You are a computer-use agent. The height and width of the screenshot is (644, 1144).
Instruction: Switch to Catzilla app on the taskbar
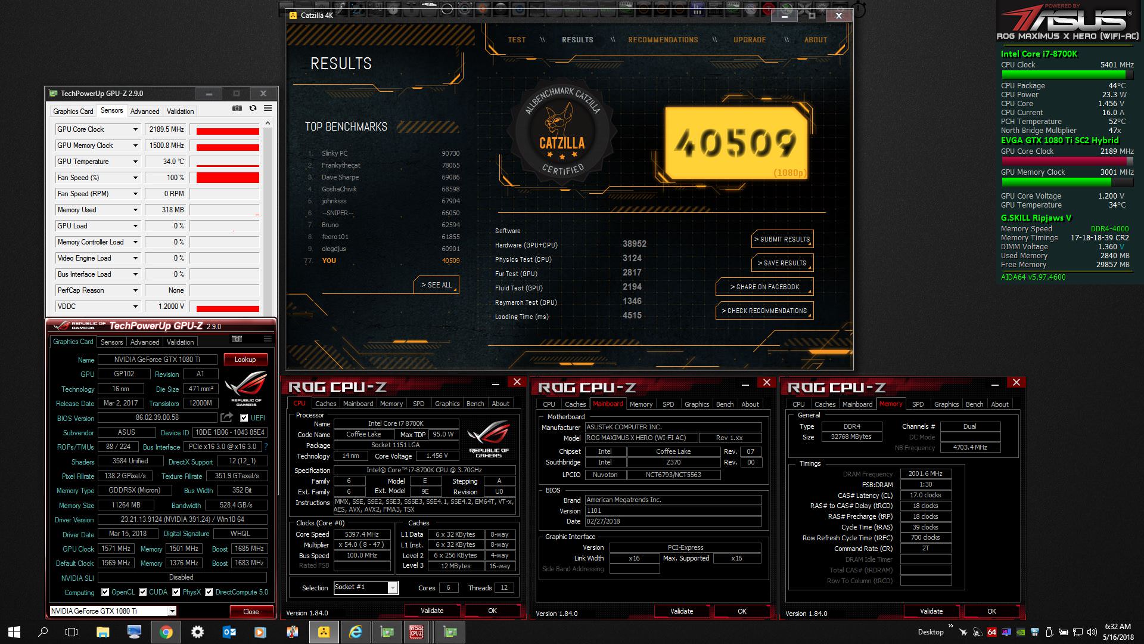click(x=324, y=632)
